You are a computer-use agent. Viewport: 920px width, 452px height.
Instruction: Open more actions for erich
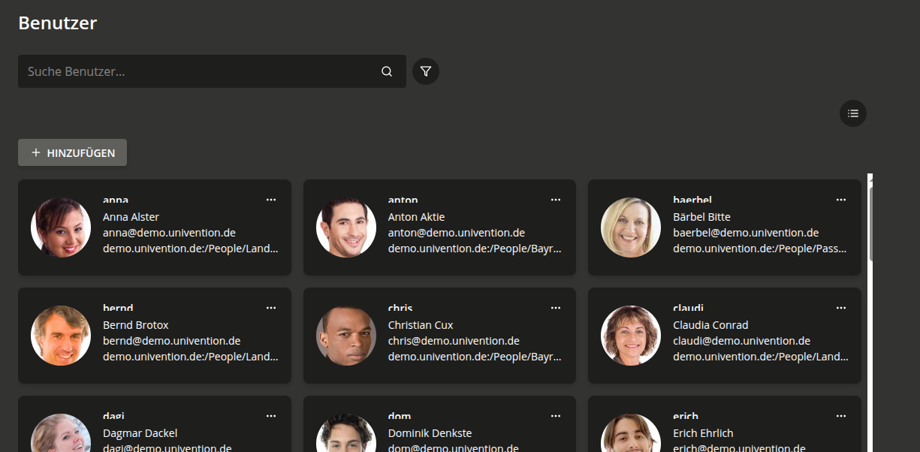pos(840,416)
